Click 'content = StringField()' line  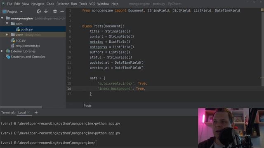coord(112,37)
